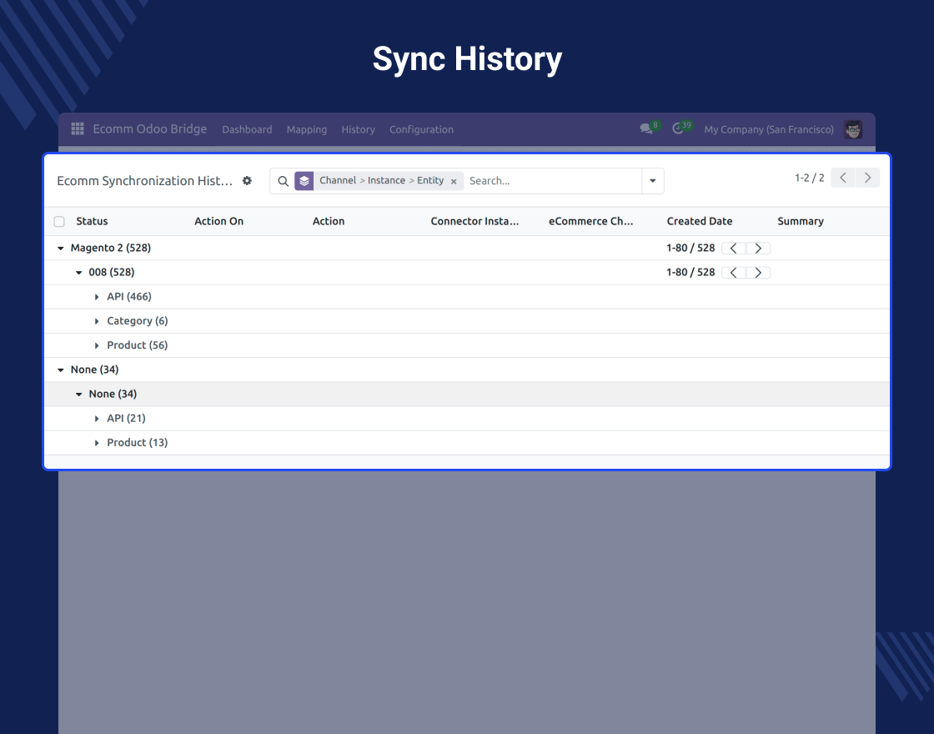Sort by the eCommerce Ch... column header

591,221
